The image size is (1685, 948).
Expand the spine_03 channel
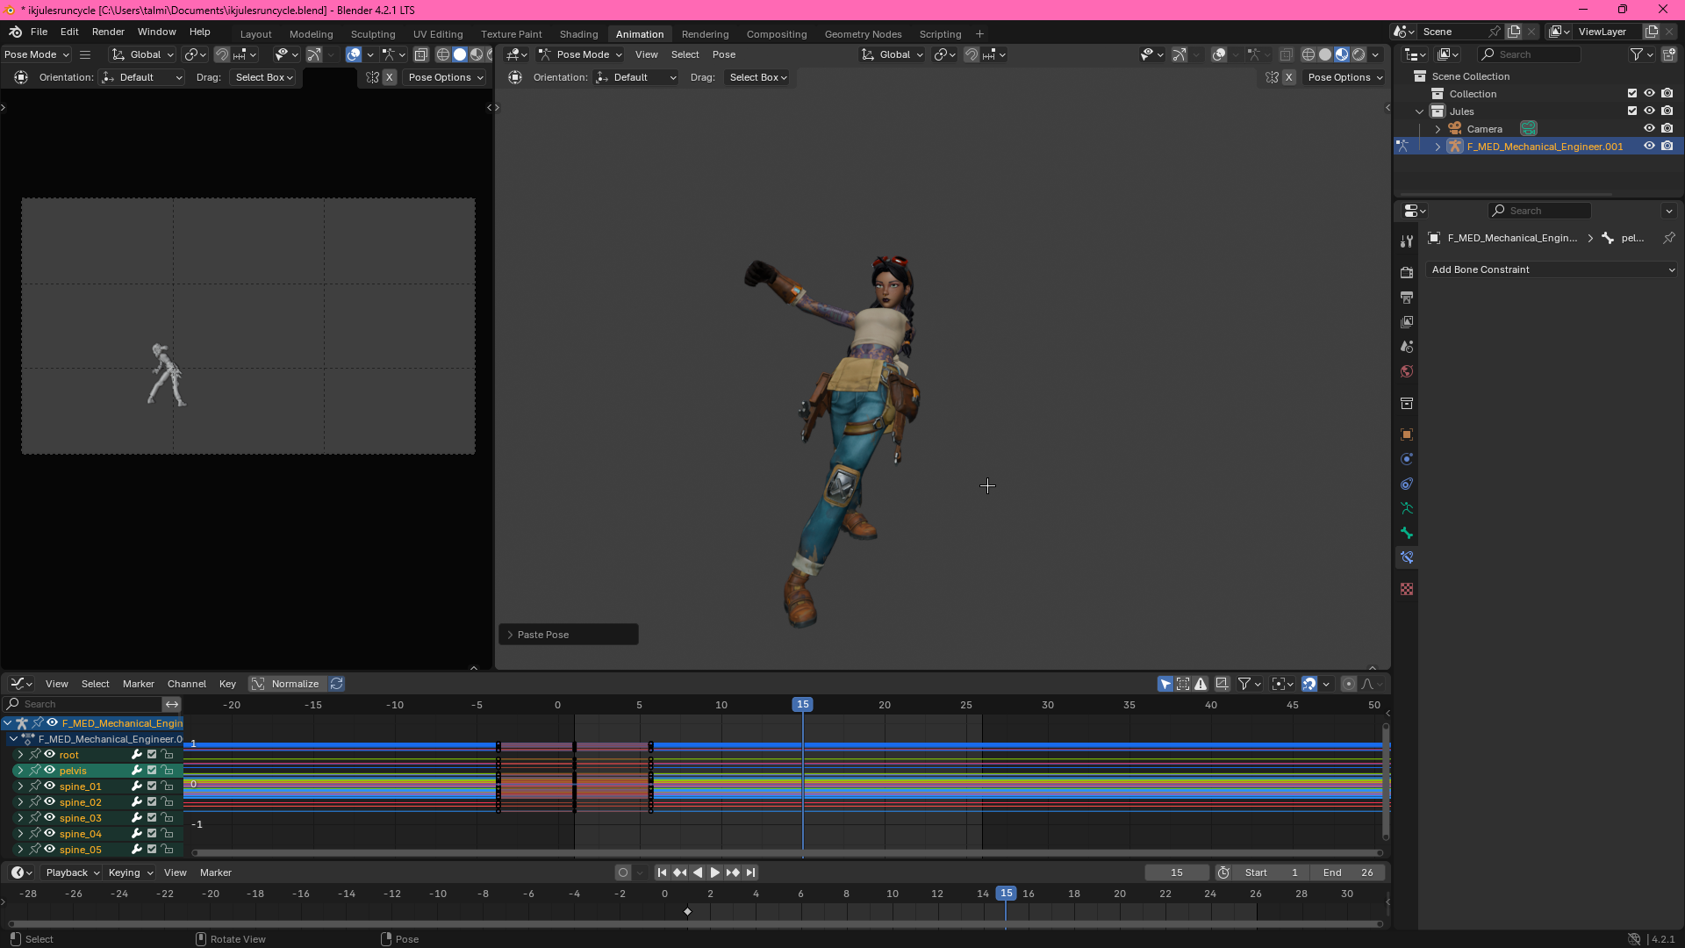(x=20, y=818)
